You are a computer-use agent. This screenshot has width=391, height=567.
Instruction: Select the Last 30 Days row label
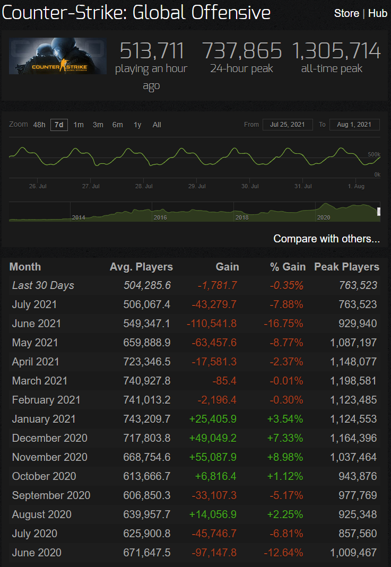pyautogui.click(x=43, y=285)
